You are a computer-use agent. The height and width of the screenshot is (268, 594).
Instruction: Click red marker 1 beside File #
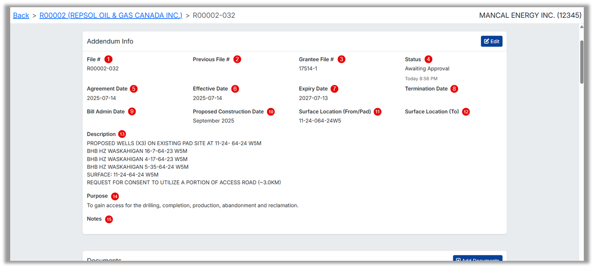click(x=108, y=59)
